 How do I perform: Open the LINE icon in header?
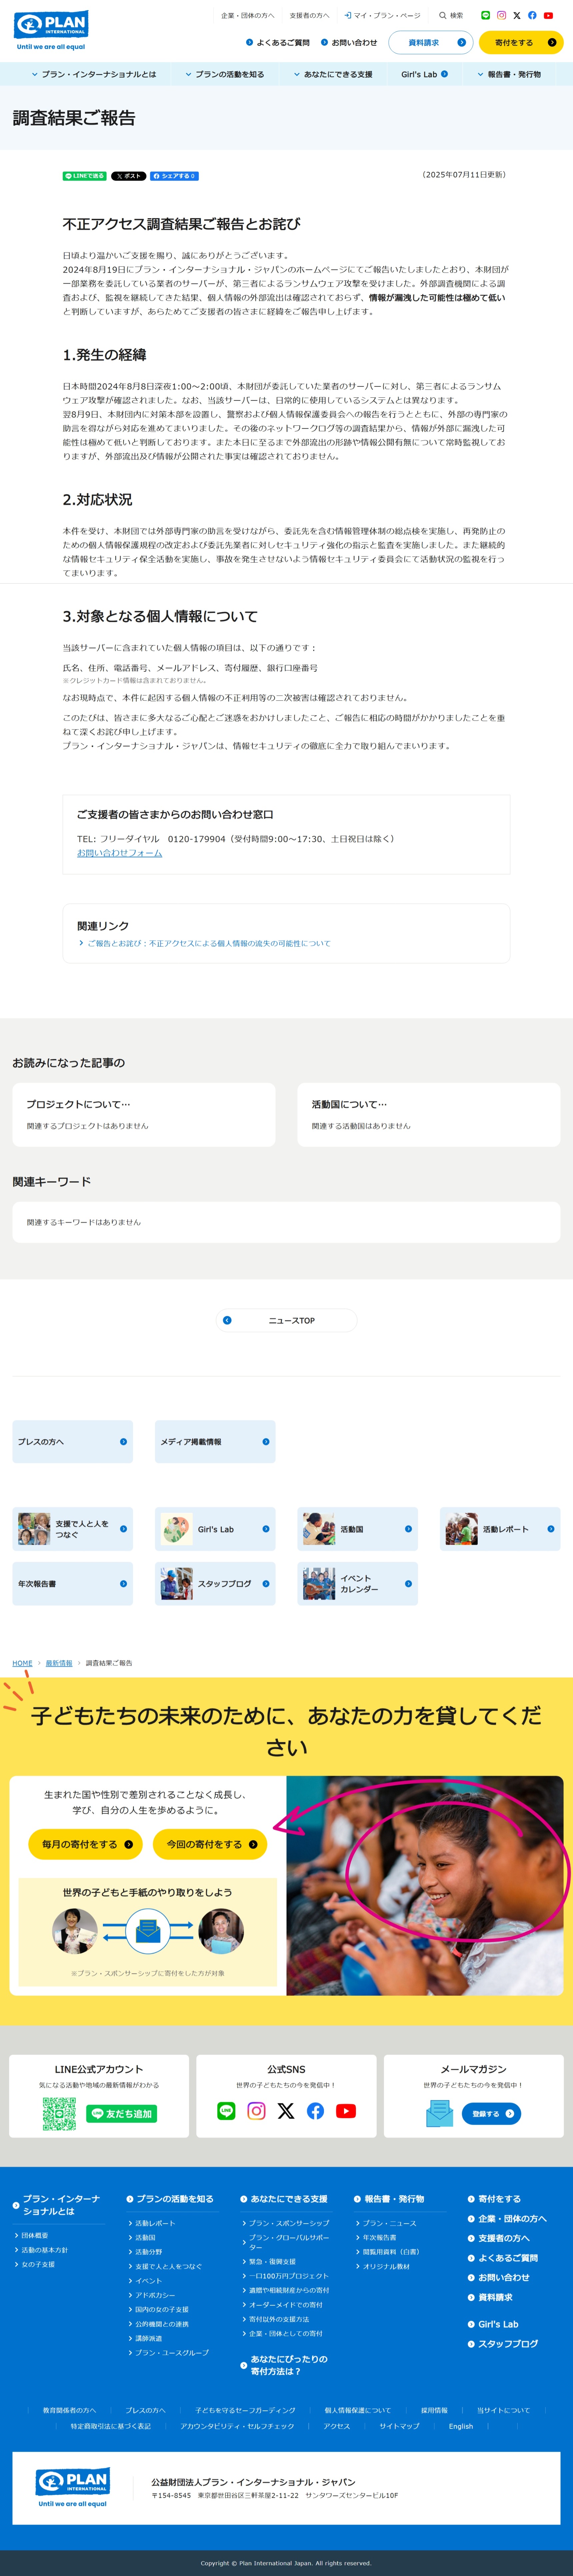486,15
